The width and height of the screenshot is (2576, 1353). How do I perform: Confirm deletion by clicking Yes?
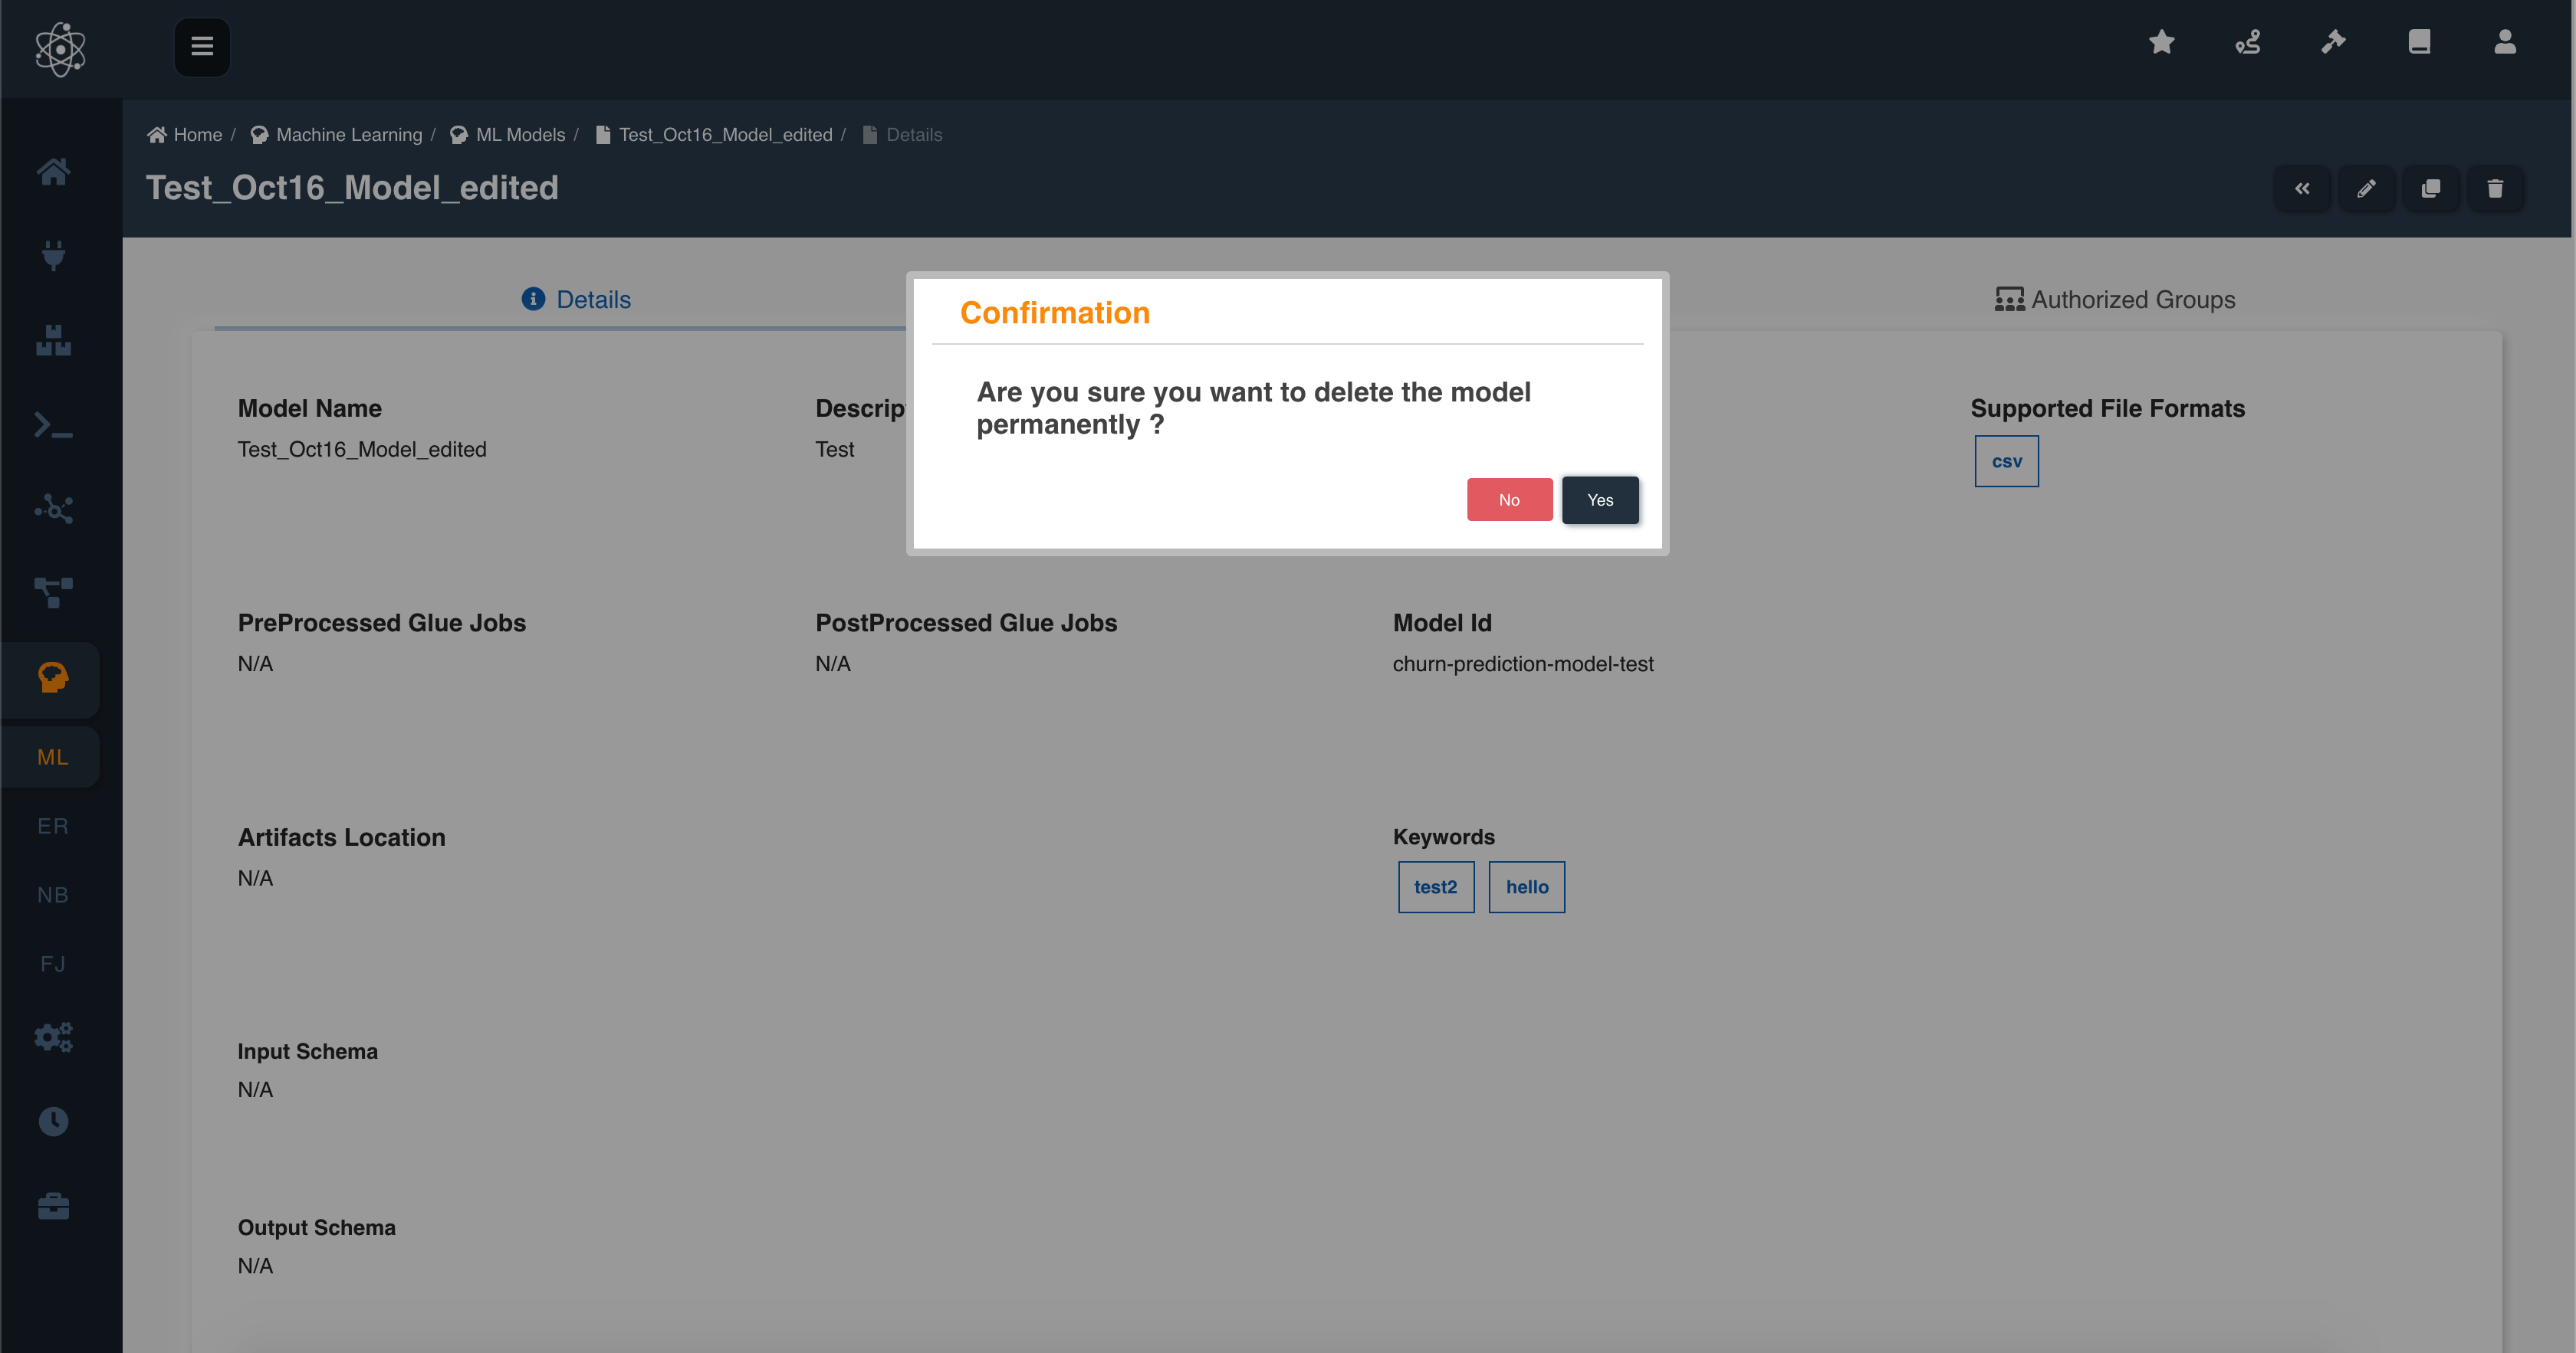(1600, 500)
